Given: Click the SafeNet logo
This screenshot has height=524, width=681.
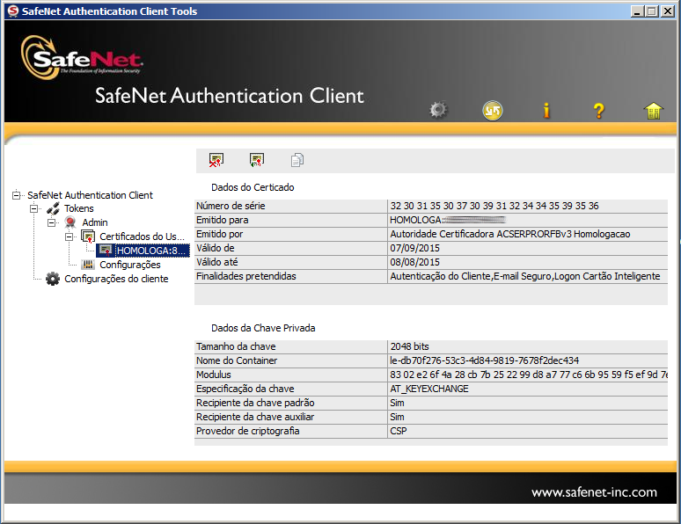Looking at the screenshot, I should pyautogui.click(x=82, y=58).
